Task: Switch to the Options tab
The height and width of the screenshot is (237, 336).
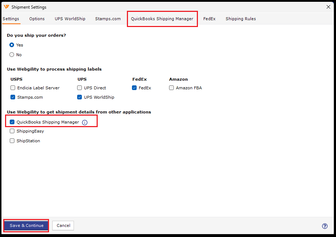Action: [x=37, y=19]
